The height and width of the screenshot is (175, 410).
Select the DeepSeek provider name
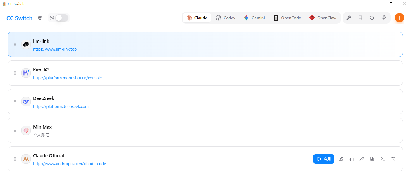point(44,98)
